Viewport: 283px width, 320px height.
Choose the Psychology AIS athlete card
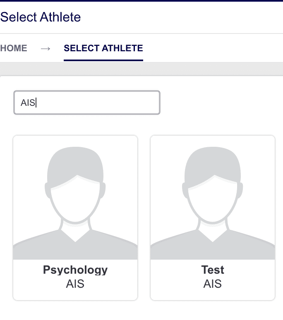75,218
